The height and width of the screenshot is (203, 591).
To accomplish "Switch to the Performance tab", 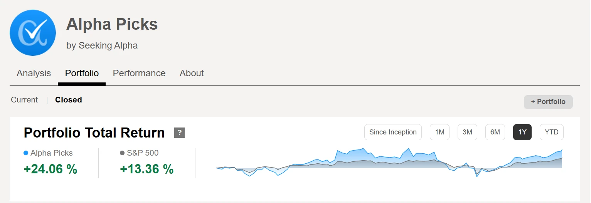I will (x=139, y=73).
